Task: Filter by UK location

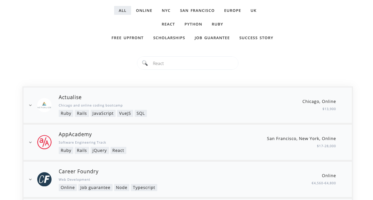Action: [254, 10]
